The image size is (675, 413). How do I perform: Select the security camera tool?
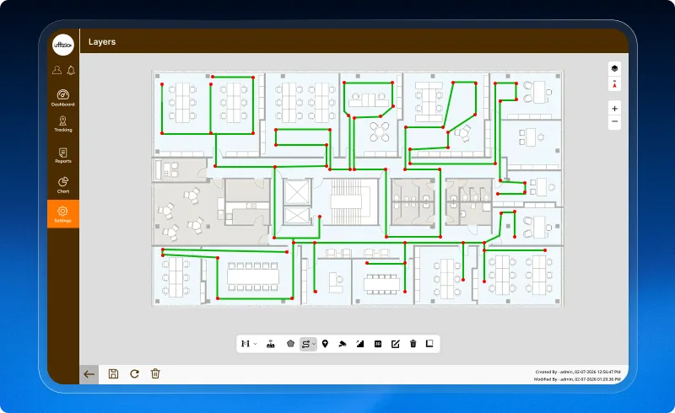[x=343, y=344]
